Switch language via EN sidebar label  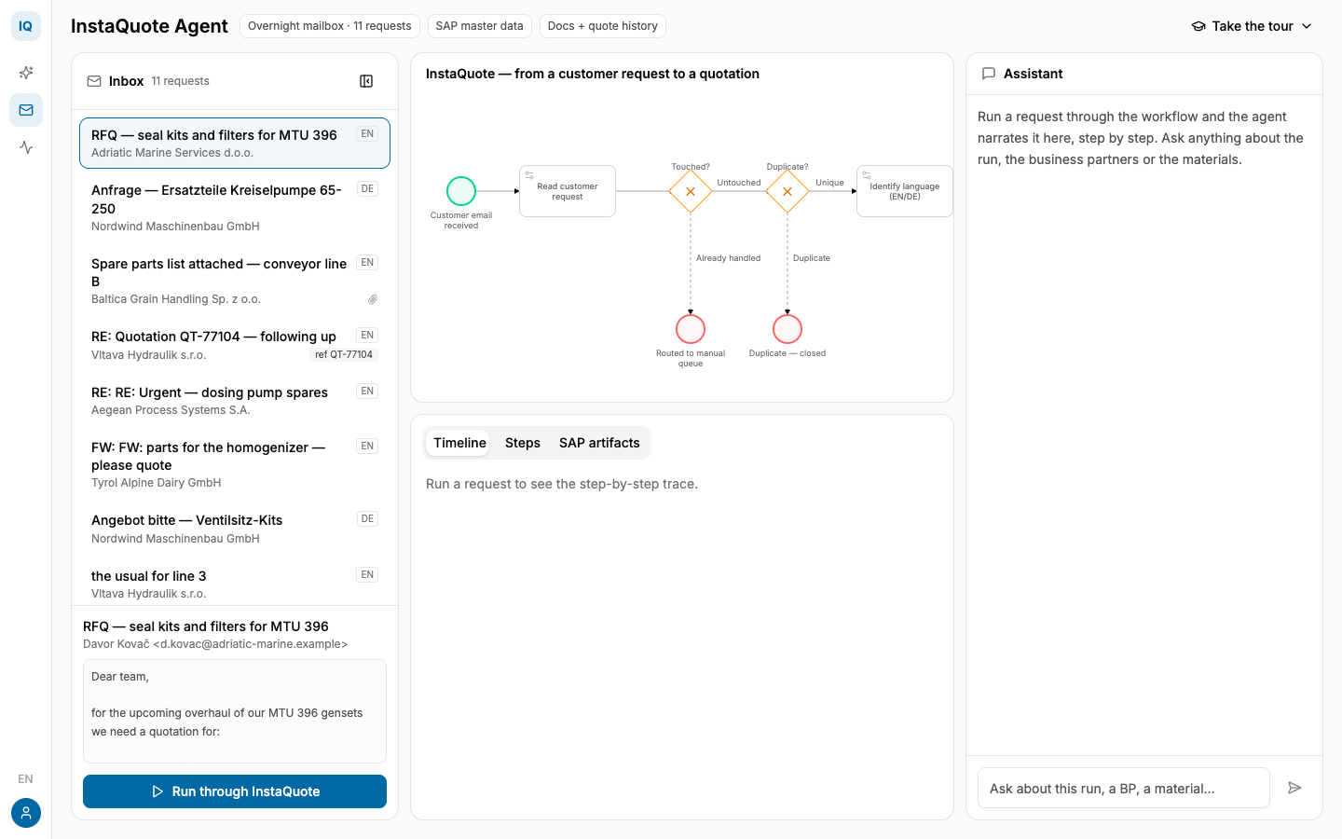point(25,779)
